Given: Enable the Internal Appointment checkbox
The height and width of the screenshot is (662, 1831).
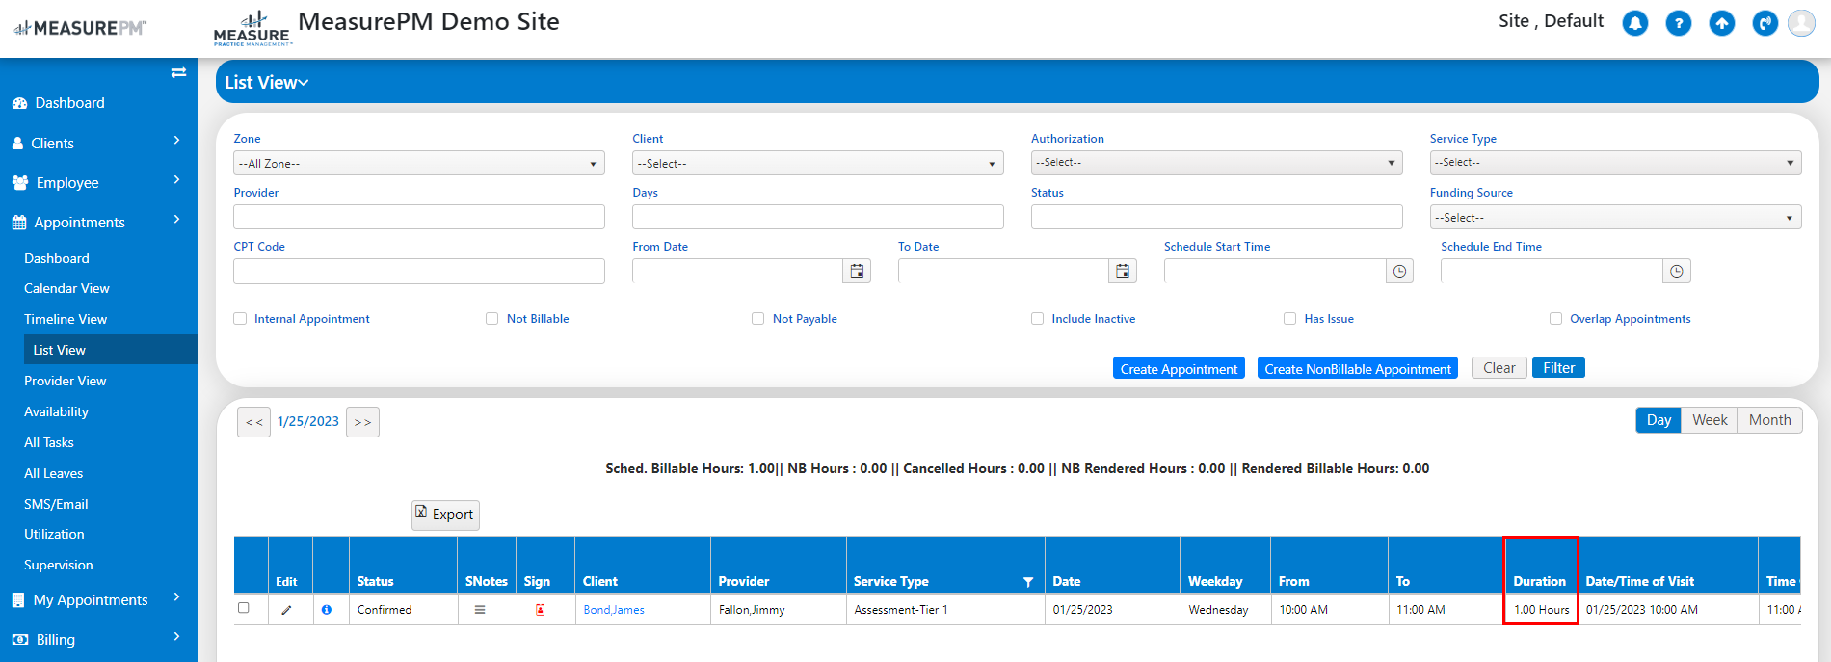Looking at the screenshot, I should (240, 319).
